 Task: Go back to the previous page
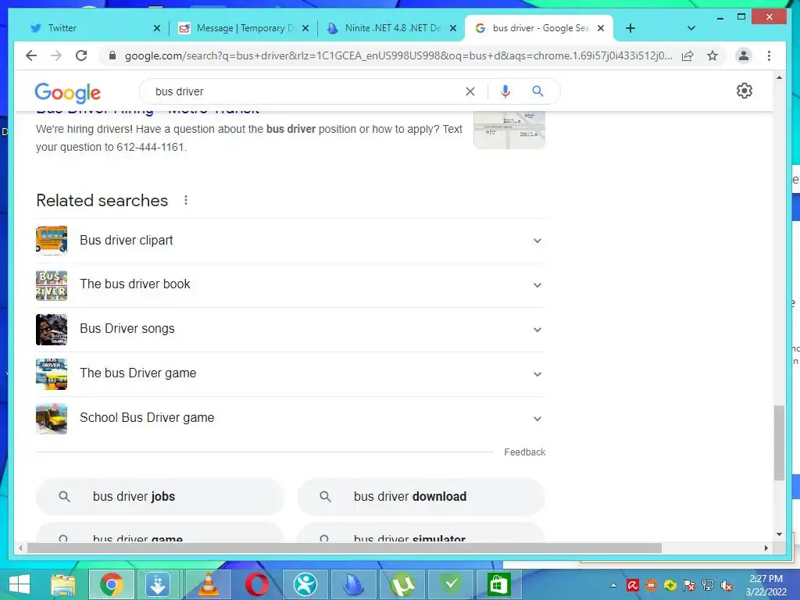click(31, 55)
